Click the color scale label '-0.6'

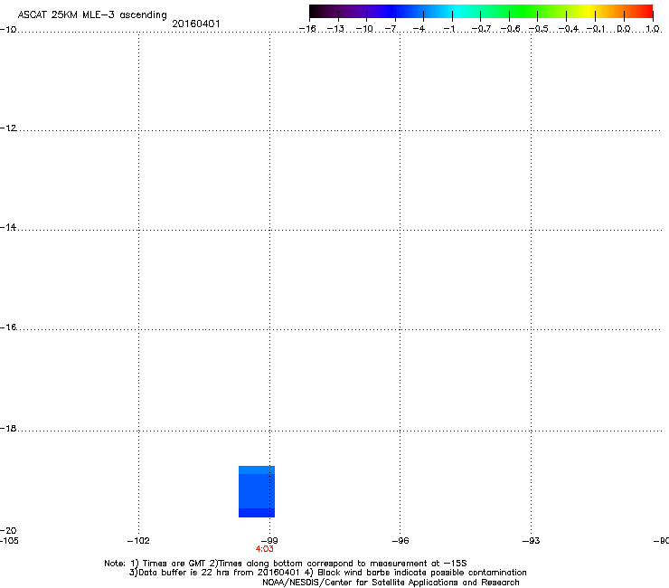coord(510,29)
